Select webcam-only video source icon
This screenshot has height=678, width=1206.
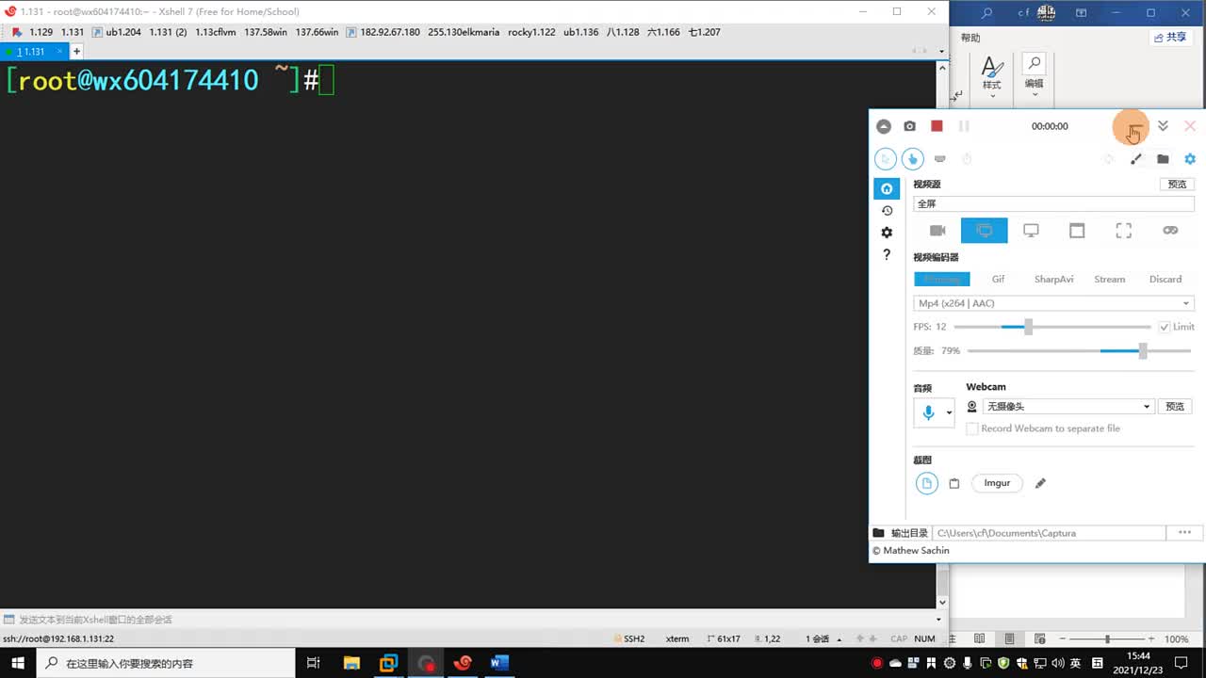point(937,231)
